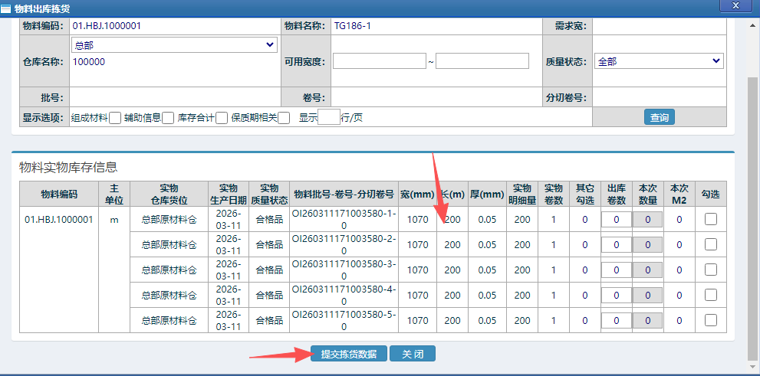The height and width of the screenshot is (376, 760).
Task: Toggle the 辅助信息 checkbox
Action: click(x=168, y=118)
